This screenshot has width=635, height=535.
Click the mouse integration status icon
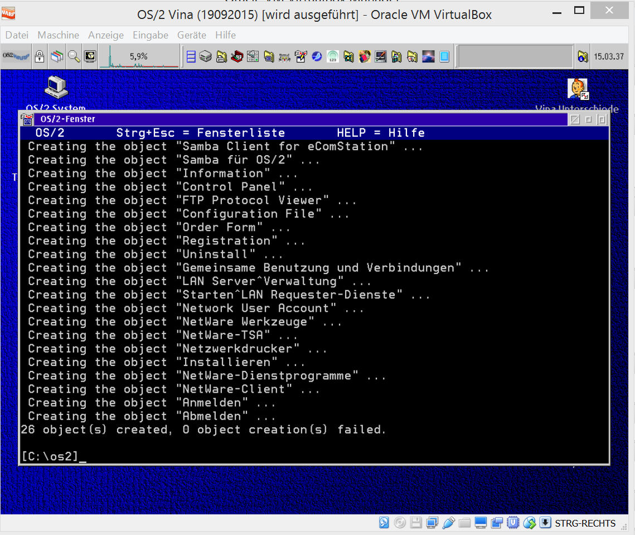[529, 523]
